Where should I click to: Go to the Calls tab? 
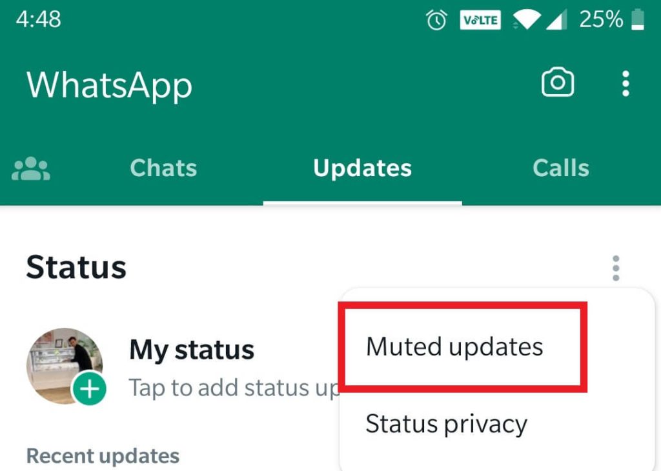point(561,168)
